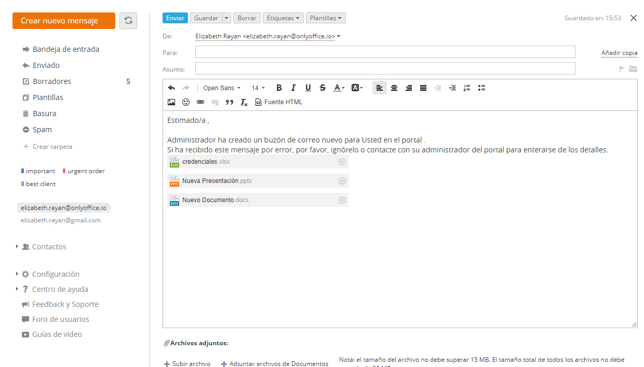The image size is (644, 367).
Task: Click the insert link icon
Action: pyautogui.click(x=200, y=103)
